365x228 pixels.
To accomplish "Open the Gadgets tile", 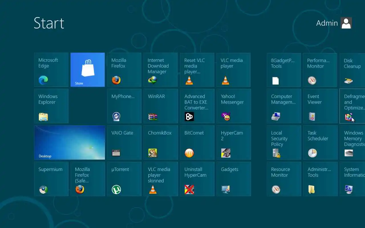I will [234, 179].
